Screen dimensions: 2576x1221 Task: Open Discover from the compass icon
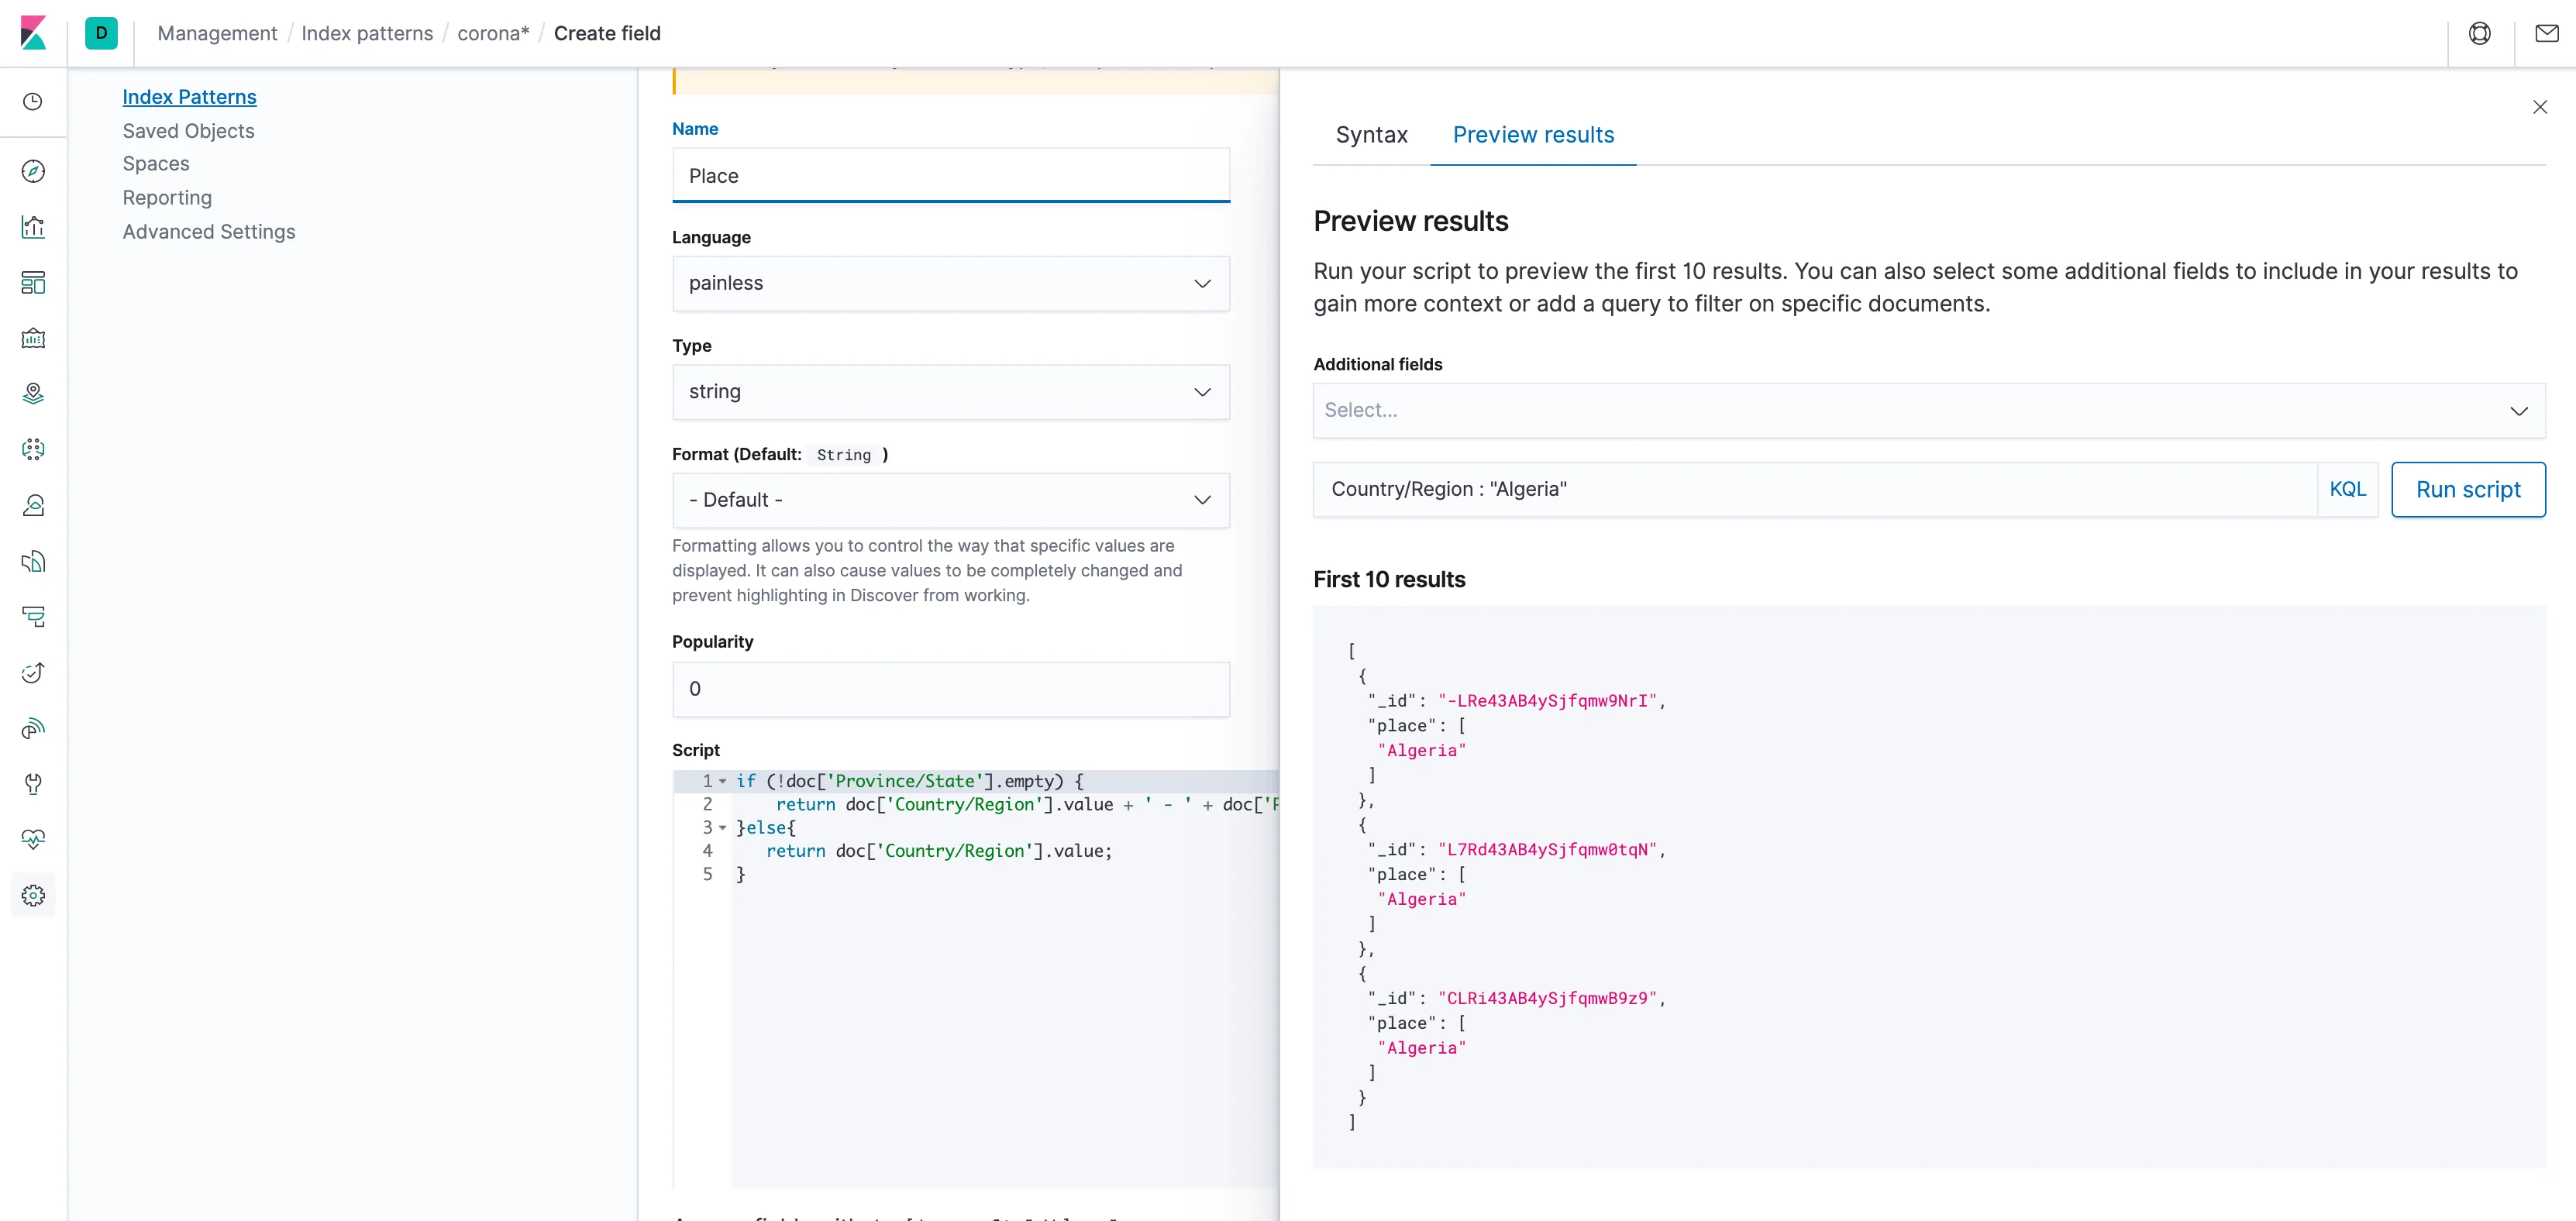click(33, 171)
